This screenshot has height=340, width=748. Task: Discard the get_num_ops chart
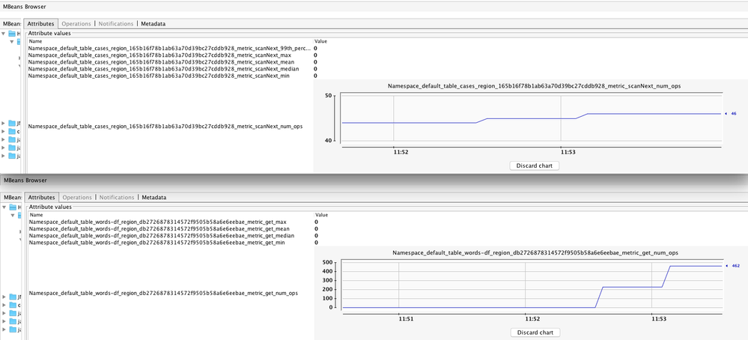[x=535, y=333]
